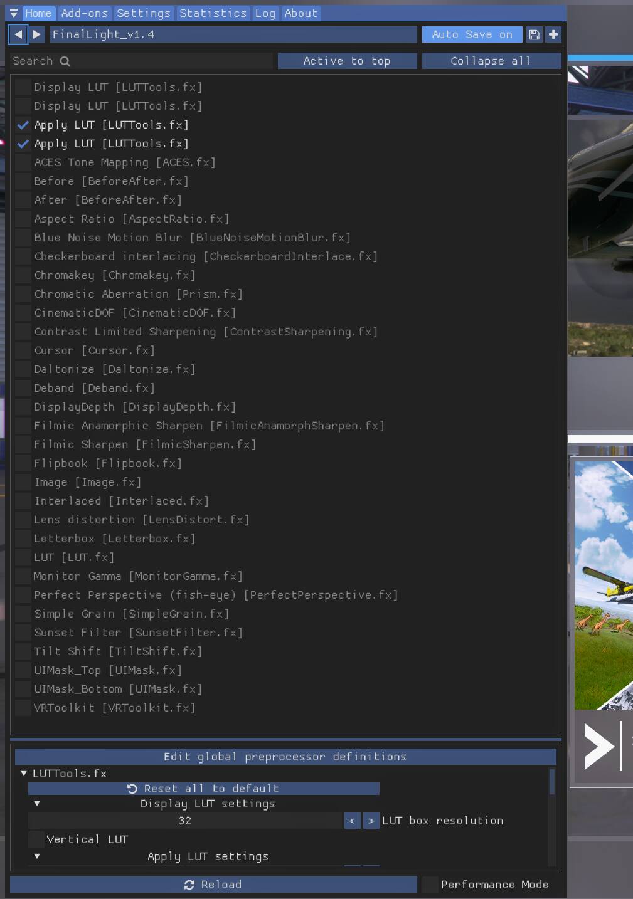Toggle Cursor [Cursor.fx] checkbox
The height and width of the screenshot is (899, 633).
[23, 350]
